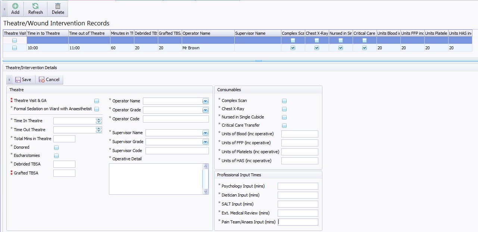Cancel editing the intervention details
Image resolution: width=478 pixels, height=232 pixels.
[x=49, y=80]
